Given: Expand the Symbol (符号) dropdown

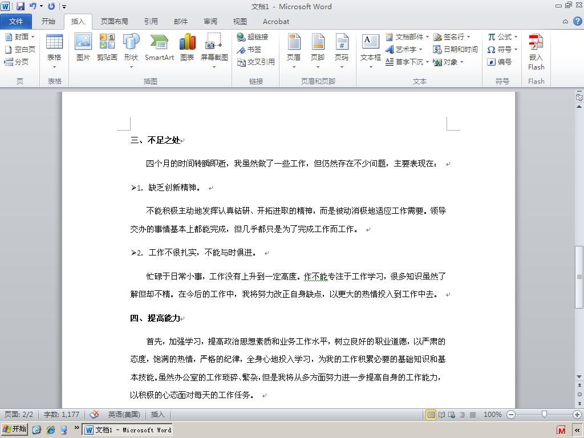Looking at the screenshot, I should point(516,50).
